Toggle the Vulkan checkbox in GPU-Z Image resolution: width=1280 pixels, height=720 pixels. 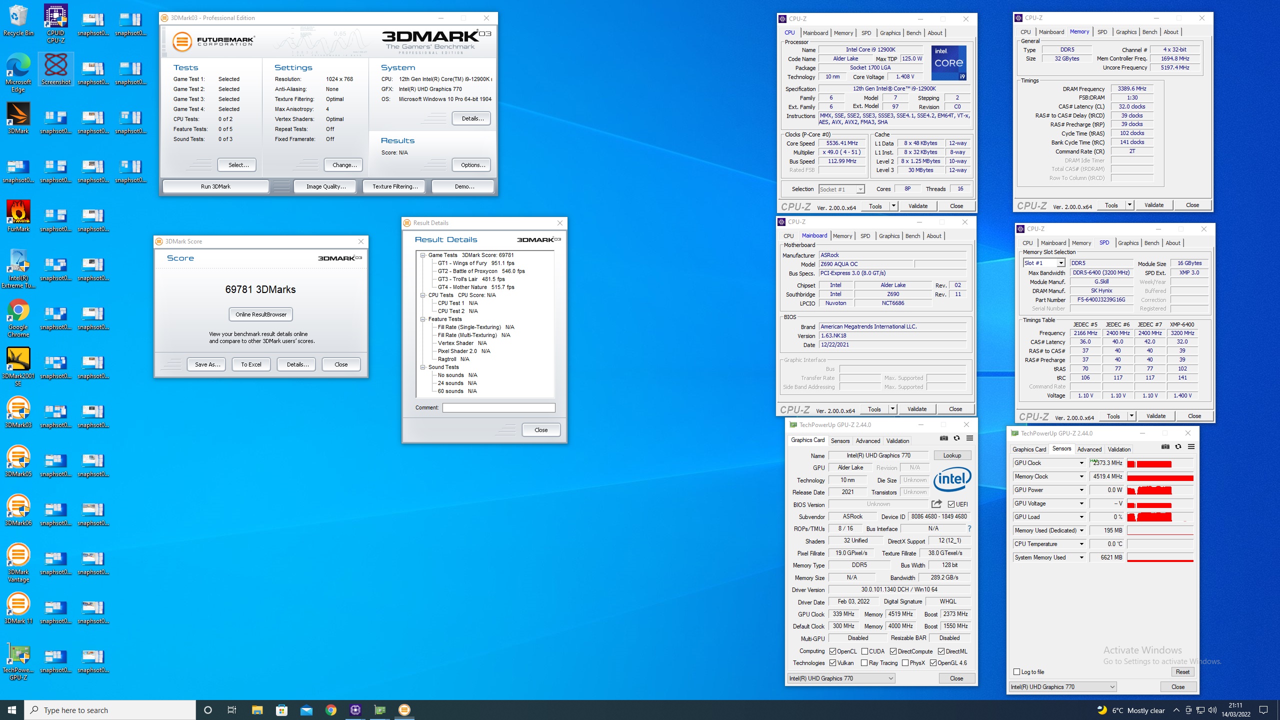tap(832, 663)
